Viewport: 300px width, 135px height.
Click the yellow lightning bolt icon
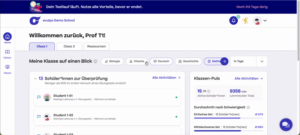245,21
